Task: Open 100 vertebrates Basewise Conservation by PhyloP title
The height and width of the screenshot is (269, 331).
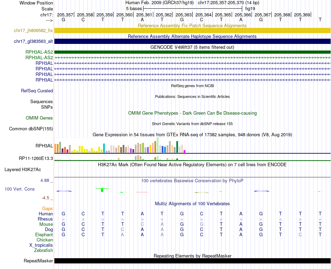Action: click(192, 181)
